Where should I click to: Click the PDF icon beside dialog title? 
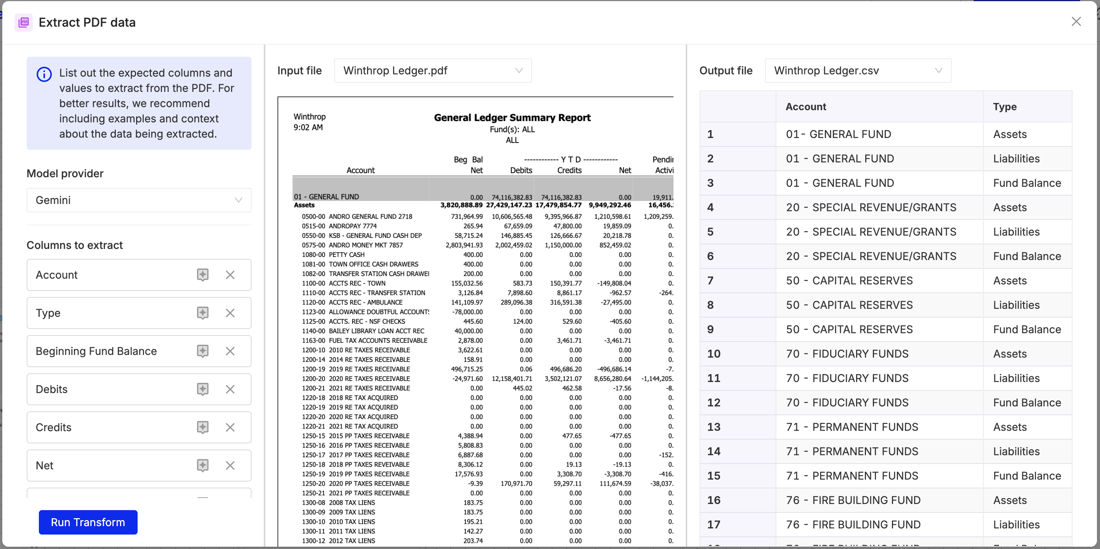[24, 22]
